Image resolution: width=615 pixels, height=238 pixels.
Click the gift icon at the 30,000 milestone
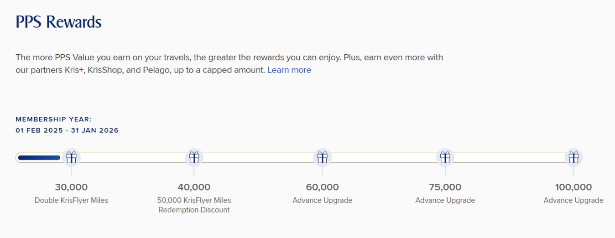pyautogui.click(x=71, y=158)
